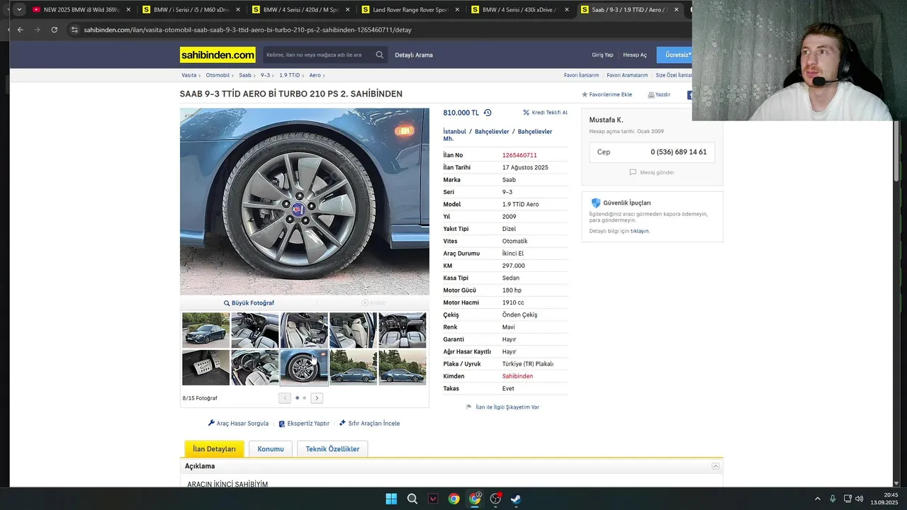Click Giriş Yap link
This screenshot has height=510, width=907.
click(x=603, y=55)
